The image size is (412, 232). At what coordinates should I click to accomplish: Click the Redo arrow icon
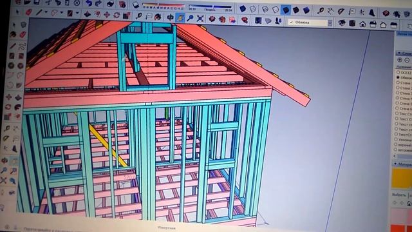[98, 3]
